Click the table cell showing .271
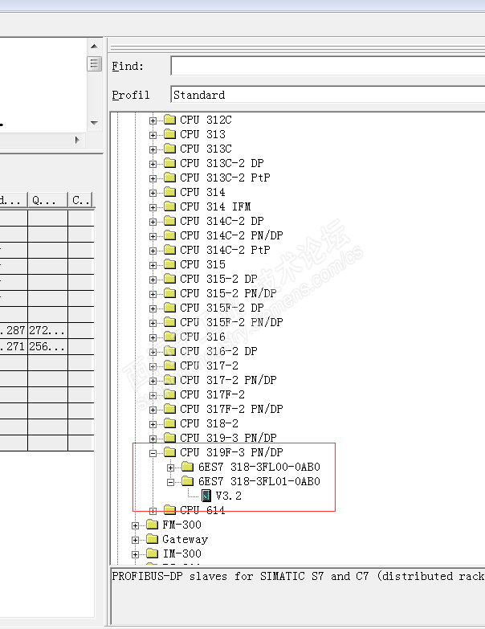 [x=13, y=346]
